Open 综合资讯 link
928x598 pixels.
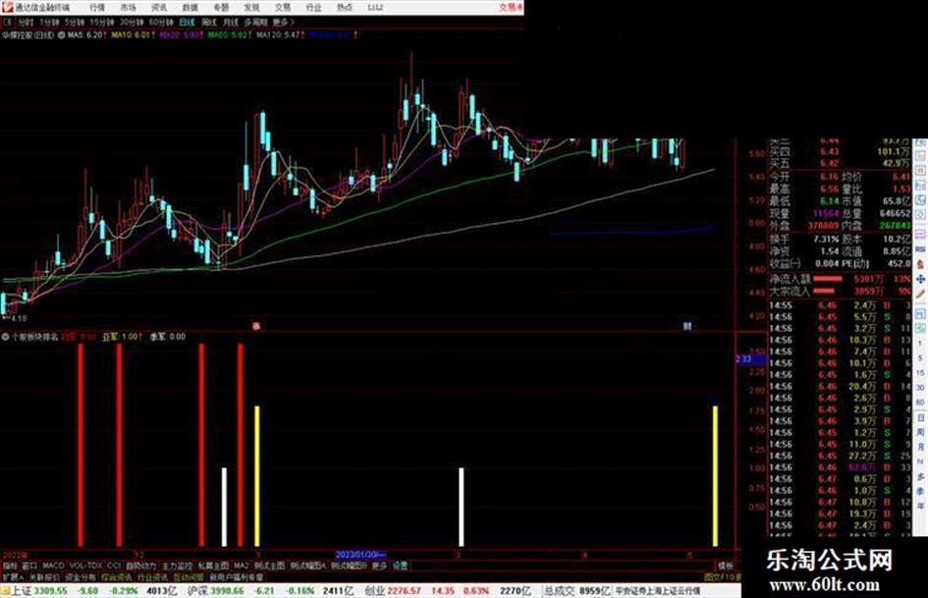[x=117, y=576]
